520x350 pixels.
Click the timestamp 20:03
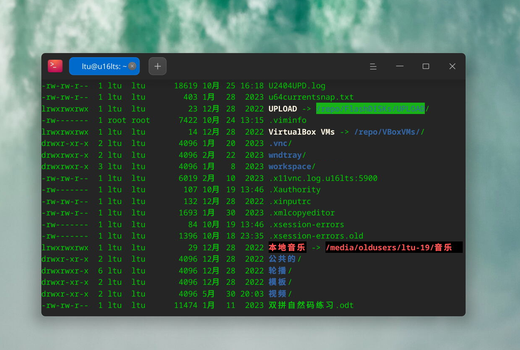tap(252, 294)
